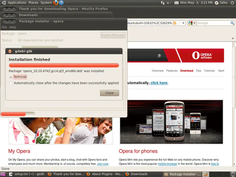Open the System menu
This screenshot has width=236, height=177.
46,3
